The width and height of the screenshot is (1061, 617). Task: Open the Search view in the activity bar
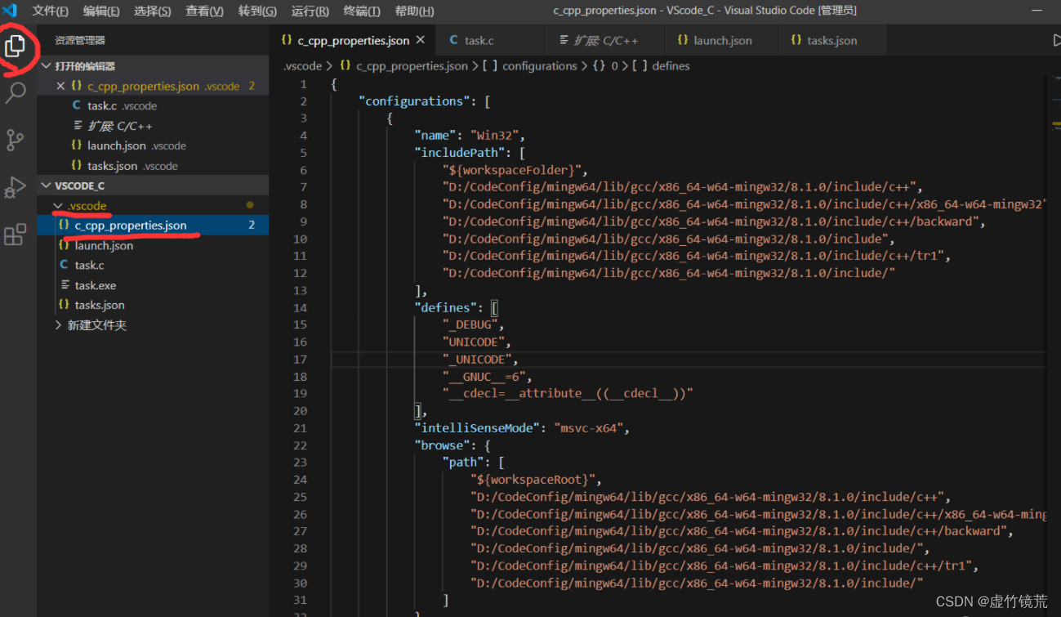pos(16,93)
